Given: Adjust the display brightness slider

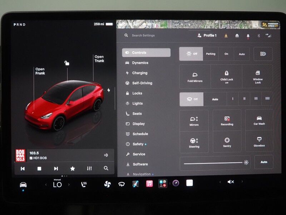Looking at the screenshot, I should [215, 163].
